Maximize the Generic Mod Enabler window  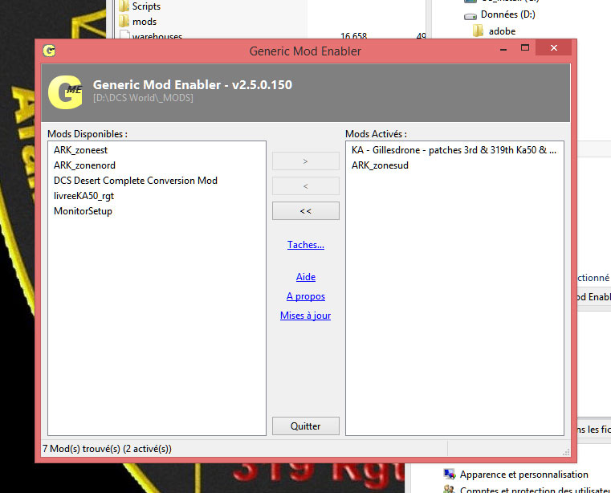[x=525, y=48]
